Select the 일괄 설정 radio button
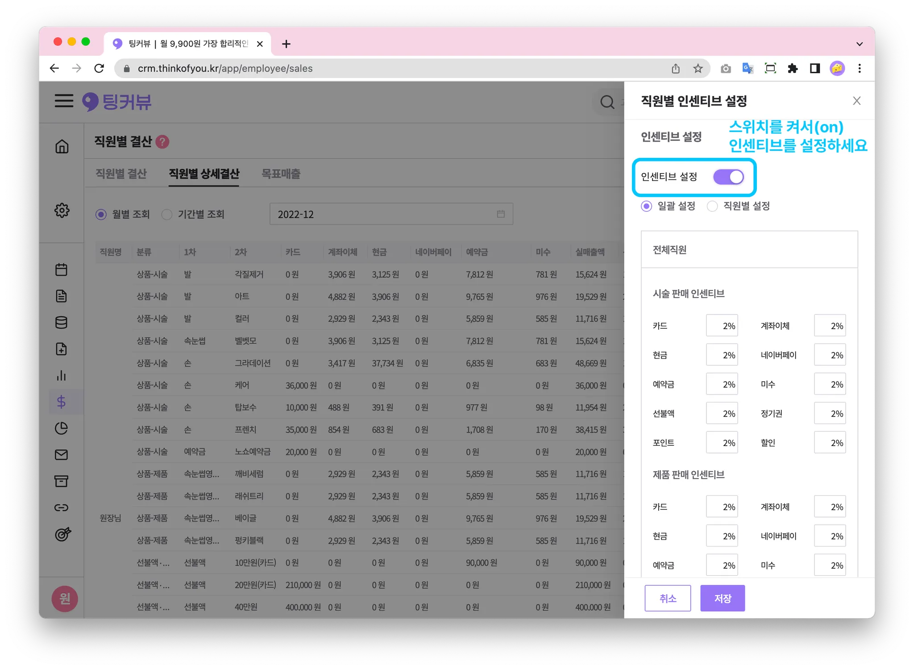Image resolution: width=914 pixels, height=670 pixels. (646, 206)
